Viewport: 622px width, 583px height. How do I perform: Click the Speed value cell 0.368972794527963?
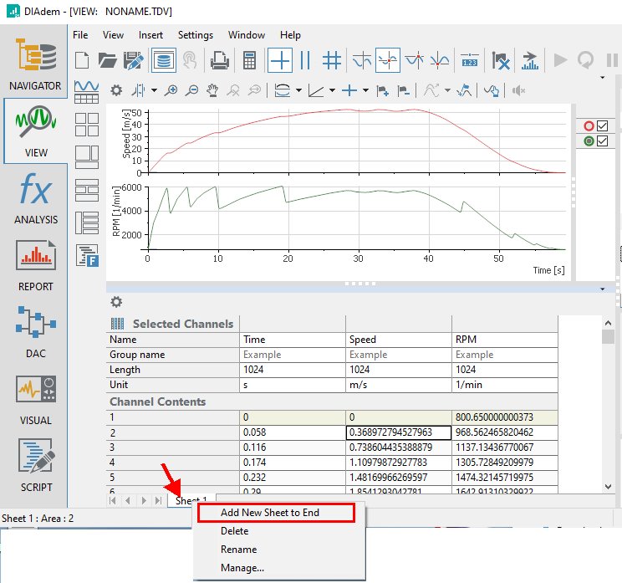click(x=398, y=432)
